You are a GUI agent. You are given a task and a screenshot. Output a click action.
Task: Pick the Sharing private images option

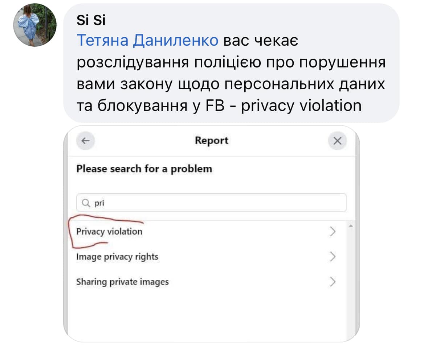click(122, 282)
